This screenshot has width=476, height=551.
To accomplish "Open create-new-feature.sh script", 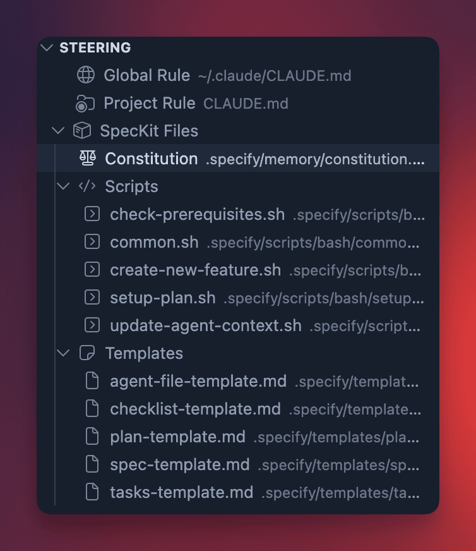I will 196,270.
